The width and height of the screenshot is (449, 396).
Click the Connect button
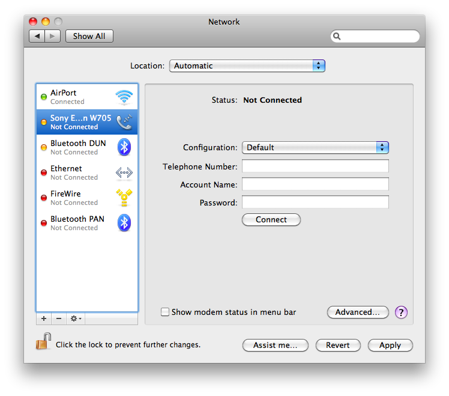tap(271, 220)
